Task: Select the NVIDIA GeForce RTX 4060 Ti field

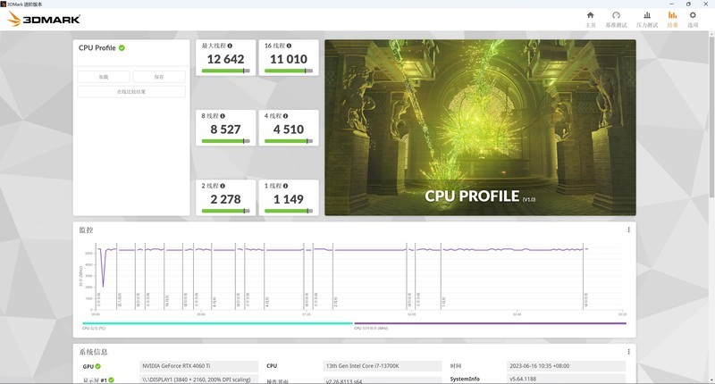Action: click(x=198, y=366)
